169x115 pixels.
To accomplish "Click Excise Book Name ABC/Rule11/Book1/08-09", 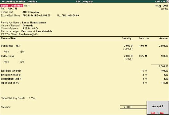I will [36, 16].
